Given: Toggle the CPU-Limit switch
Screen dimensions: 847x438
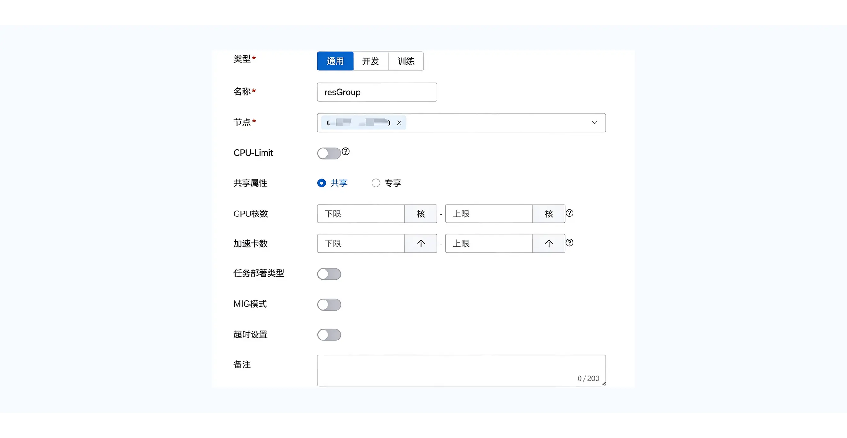Looking at the screenshot, I should coord(329,153).
